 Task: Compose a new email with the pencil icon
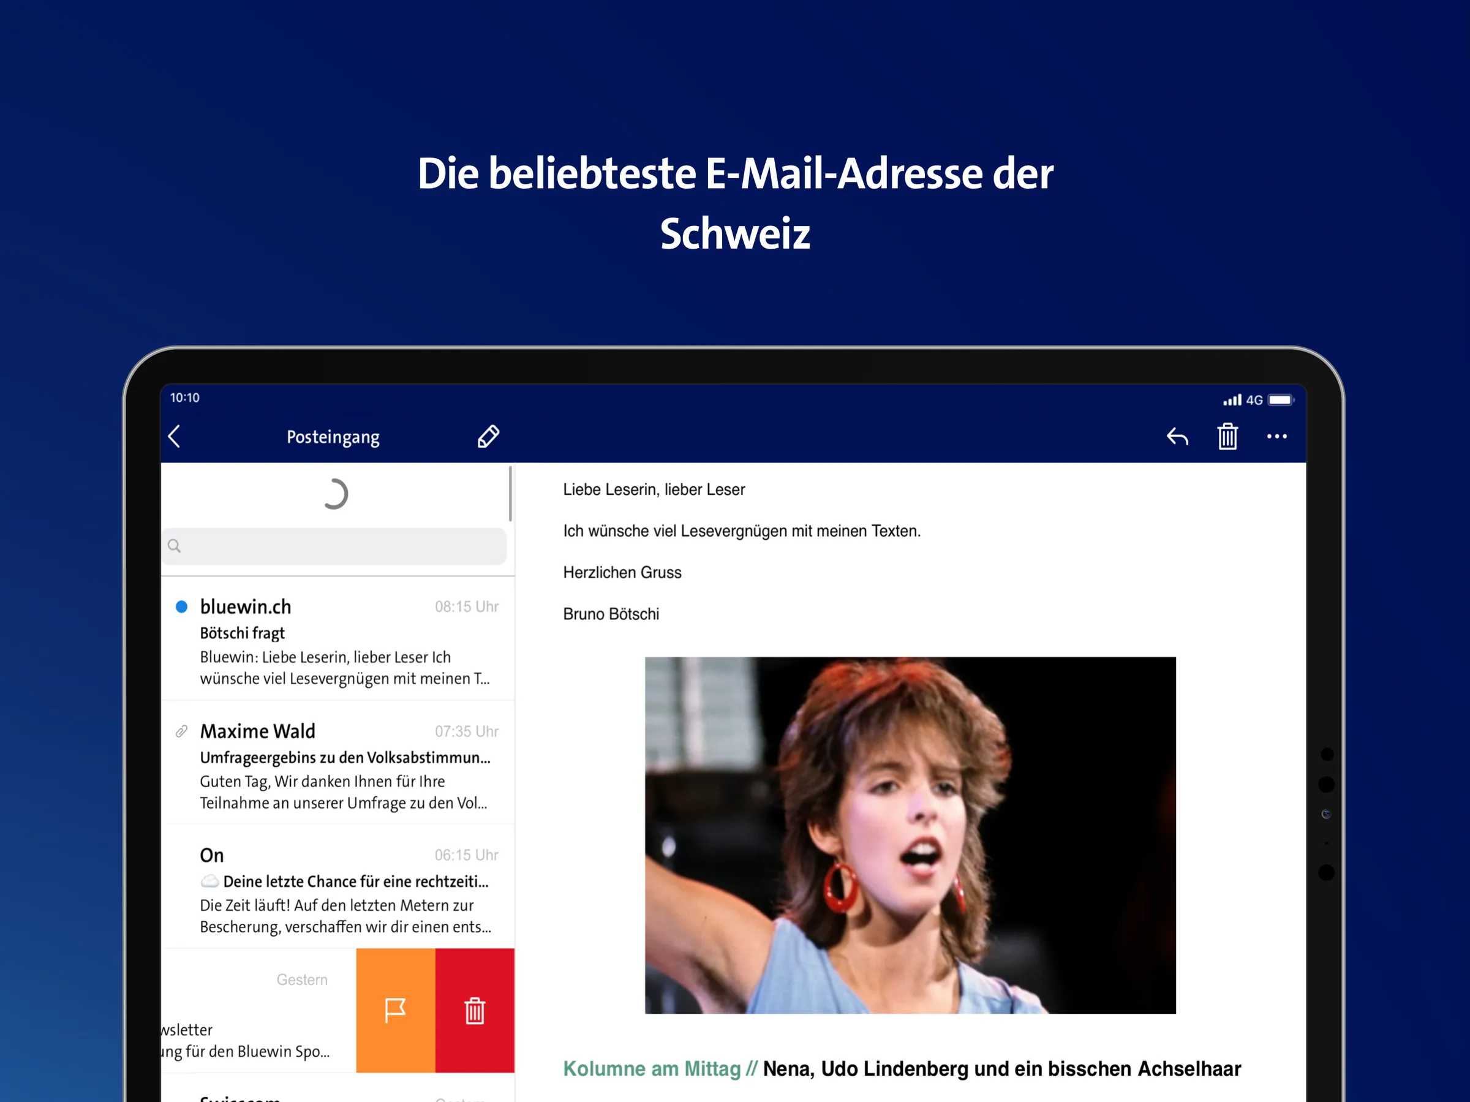[x=488, y=437]
